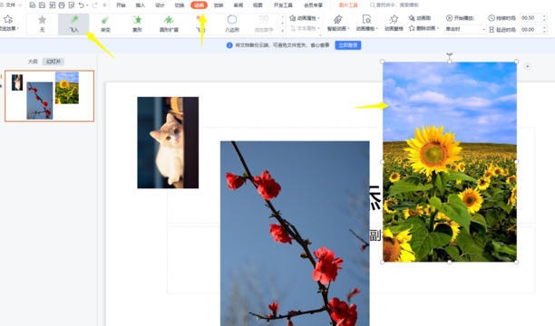The image size is (555, 326).
Task: Switch to the 幻灯片 slides pane tab
Action: pos(54,62)
